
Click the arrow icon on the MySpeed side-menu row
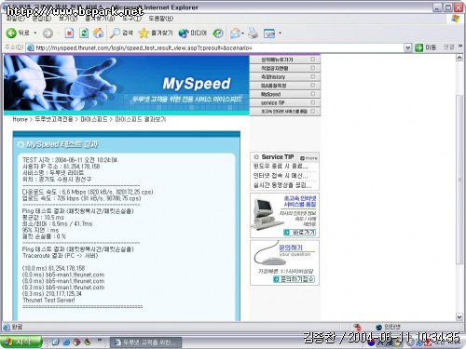pyautogui.click(x=312, y=94)
